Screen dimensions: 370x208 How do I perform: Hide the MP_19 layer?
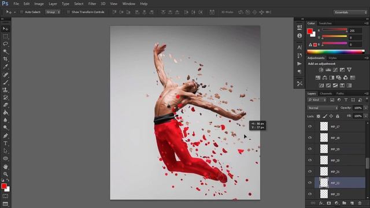coord(310,149)
